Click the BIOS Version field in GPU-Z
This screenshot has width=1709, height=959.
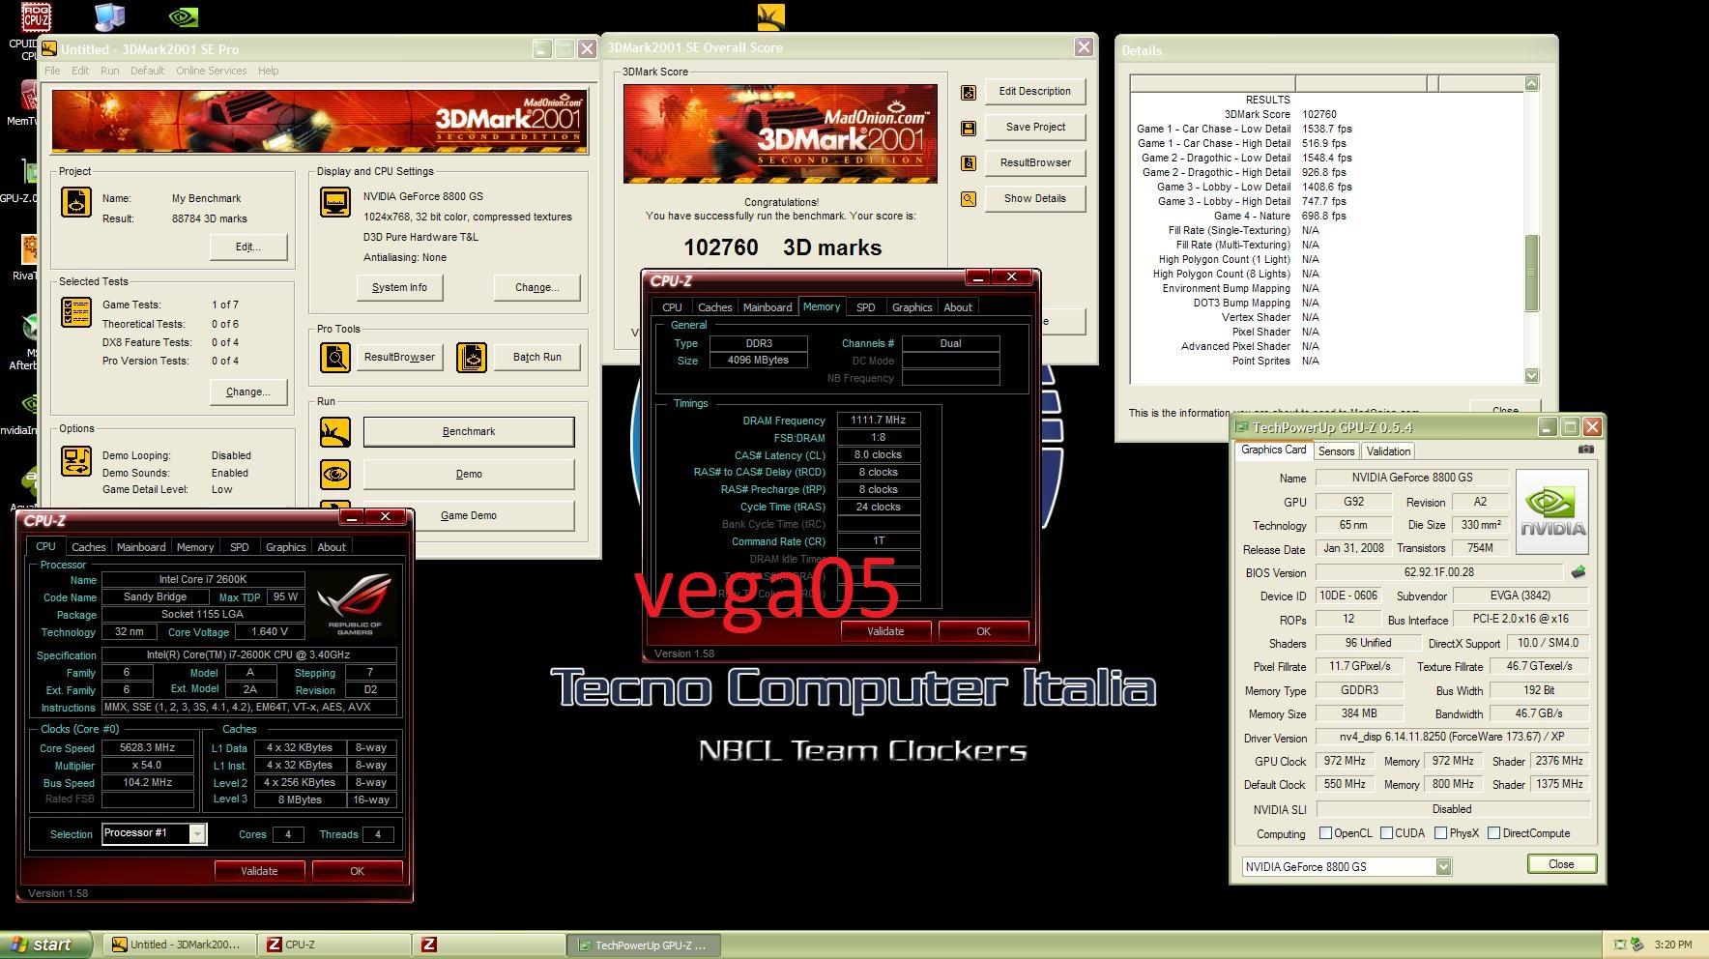(1438, 572)
